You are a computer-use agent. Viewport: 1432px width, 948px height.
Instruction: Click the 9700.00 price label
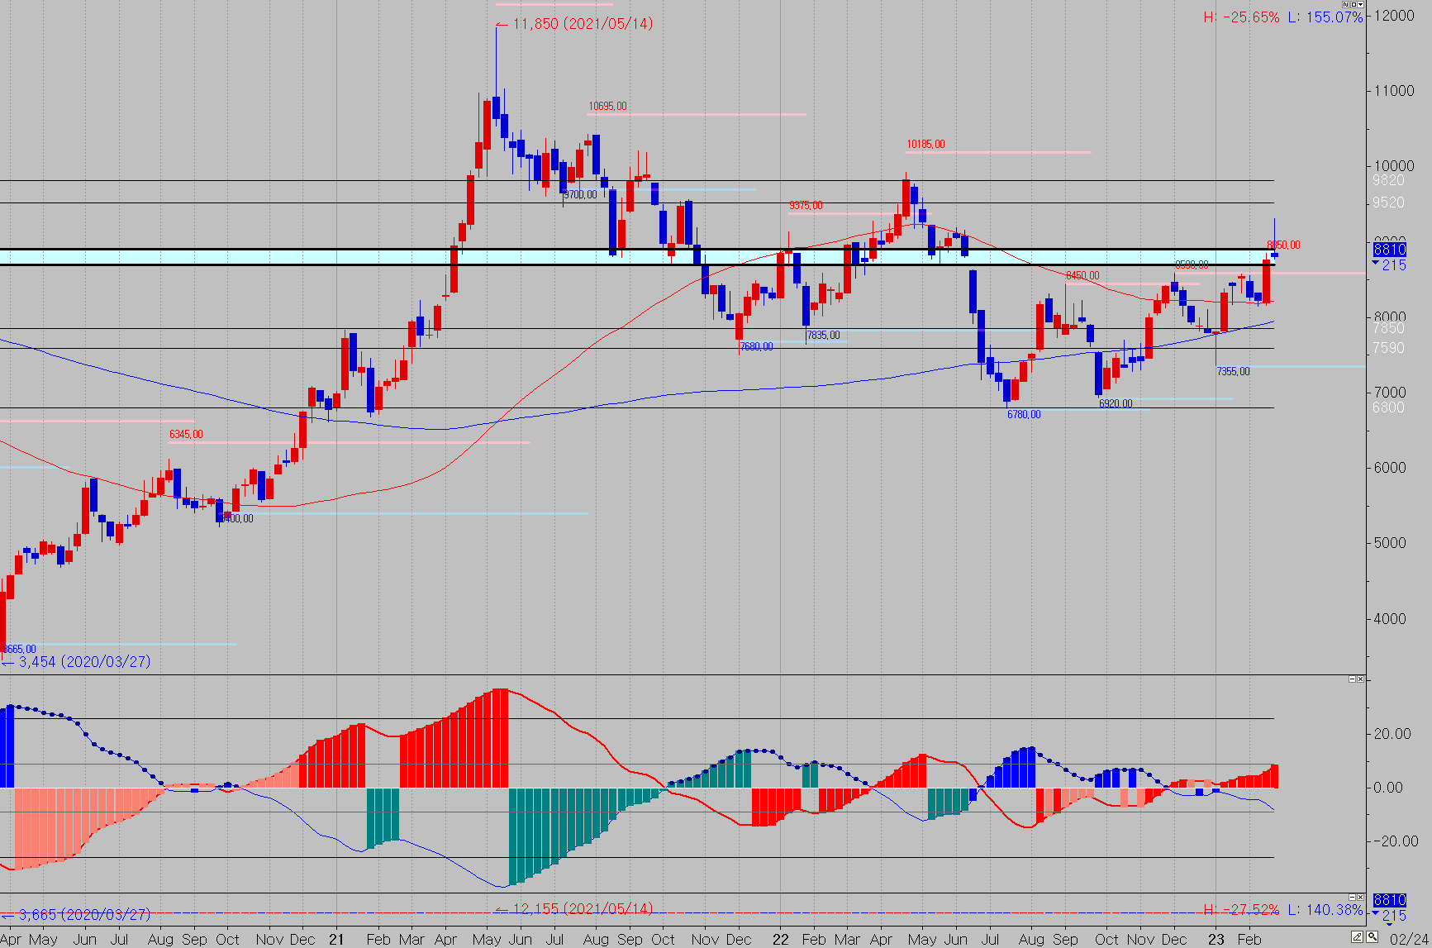(x=580, y=195)
